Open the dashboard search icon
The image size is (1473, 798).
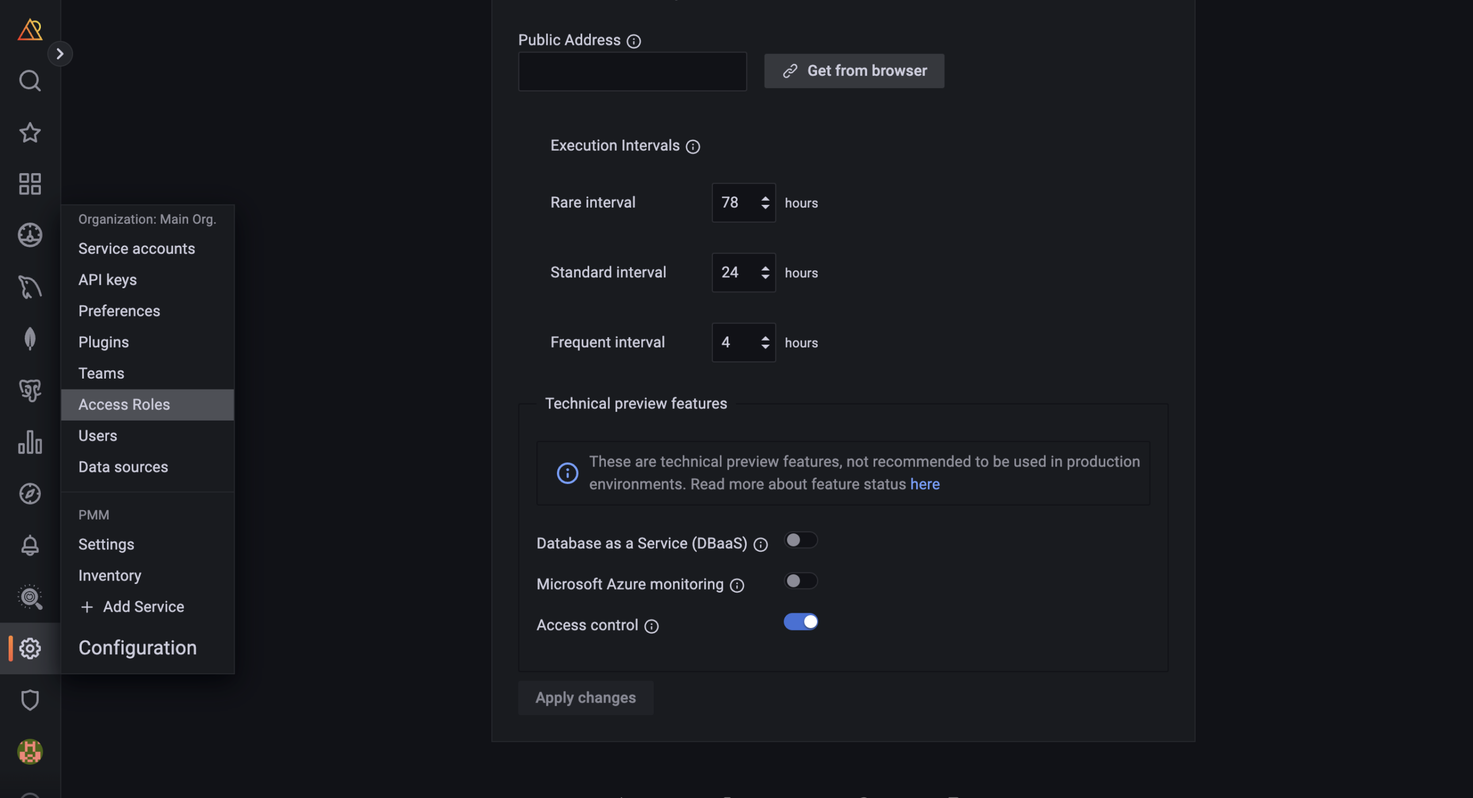pos(29,81)
